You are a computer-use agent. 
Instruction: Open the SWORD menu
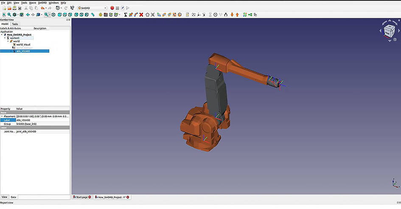pos(42,3)
